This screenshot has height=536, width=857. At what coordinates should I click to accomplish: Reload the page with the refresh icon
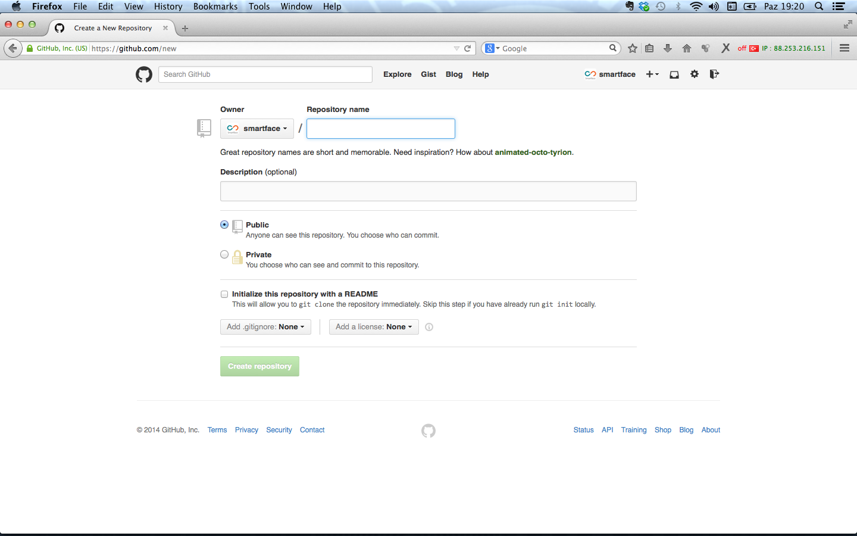468,48
